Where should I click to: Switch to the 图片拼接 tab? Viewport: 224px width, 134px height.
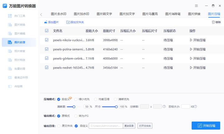point(194,14)
